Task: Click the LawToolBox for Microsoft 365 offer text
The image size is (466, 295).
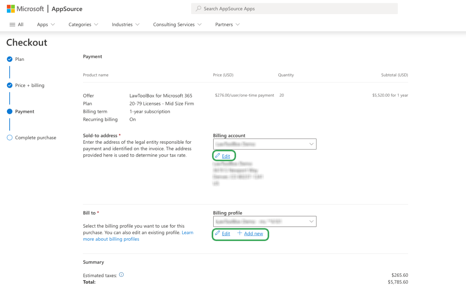Action: coord(161,96)
